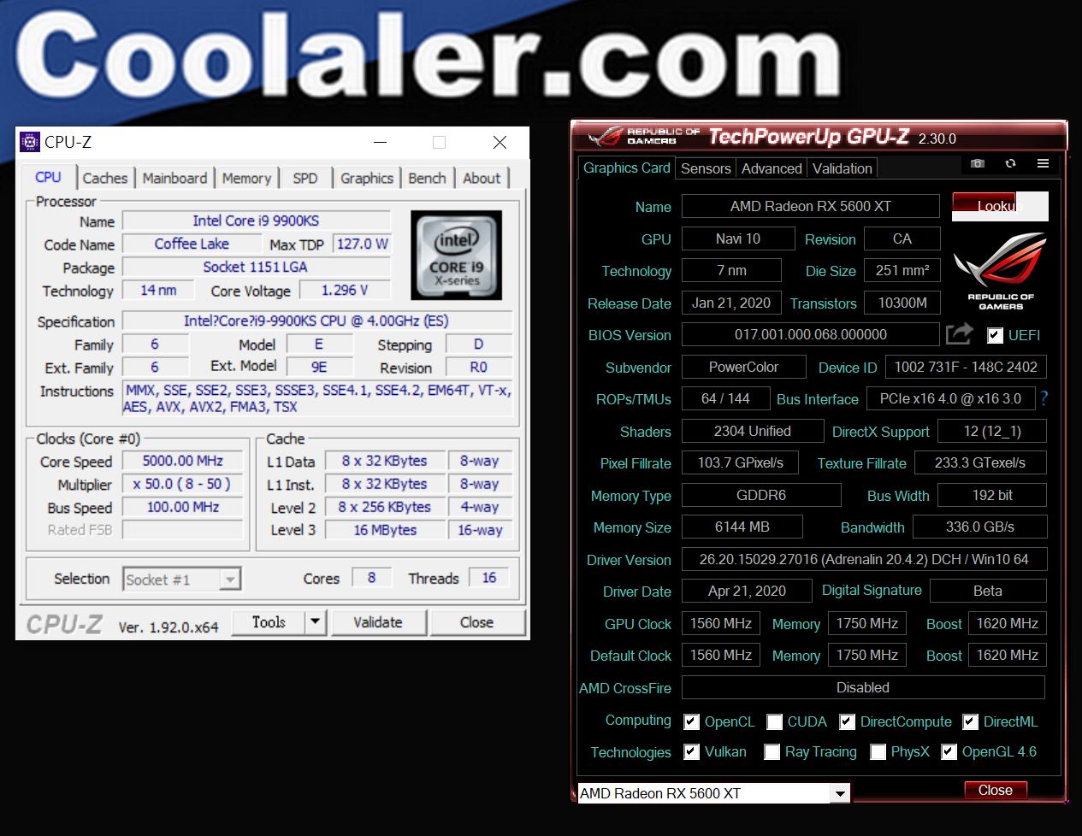Click the Threads value 16 in CPU-Z
The height and width of the screenshot is (836, 1082).
tap(489, 578)
